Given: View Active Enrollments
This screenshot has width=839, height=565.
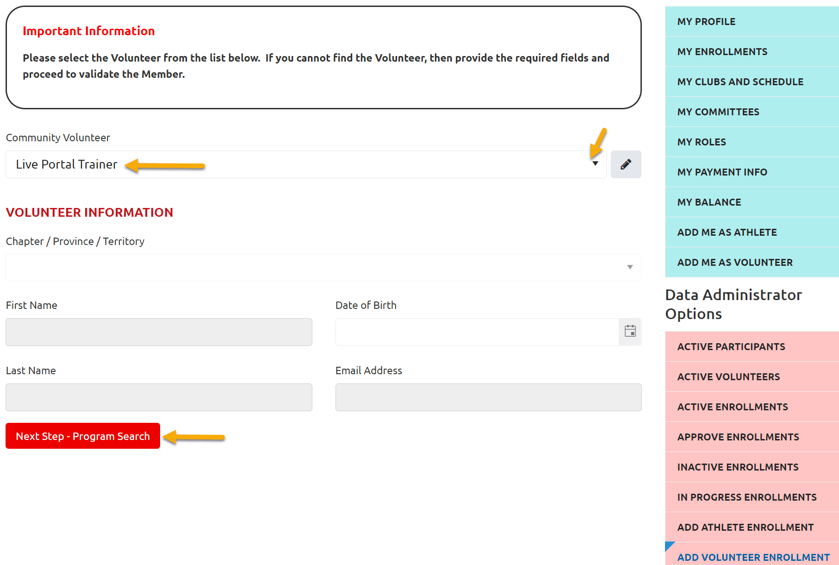Looking at the screenshot, I should click(x=752, y=407).
